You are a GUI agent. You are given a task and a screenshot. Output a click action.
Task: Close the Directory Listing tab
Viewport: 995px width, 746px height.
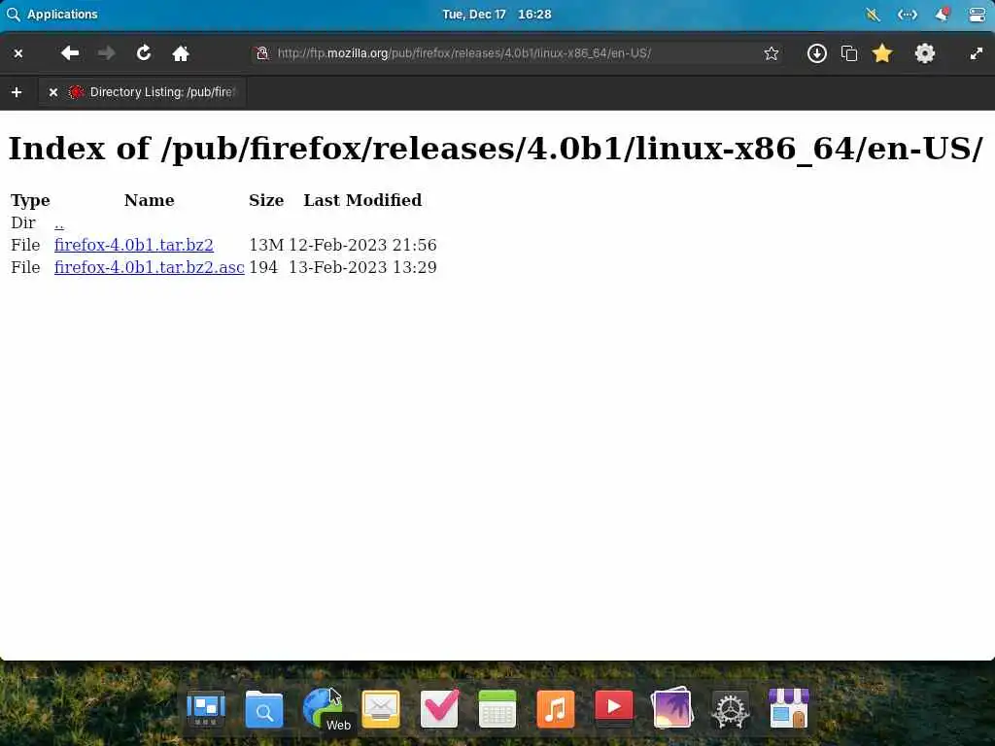(x=53, y=92)
